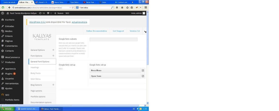Go to the browser home page icon
This screenshot has width=279, height=111.
[122, 8]
